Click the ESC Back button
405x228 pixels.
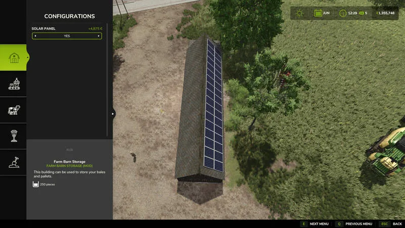[390, 224]
